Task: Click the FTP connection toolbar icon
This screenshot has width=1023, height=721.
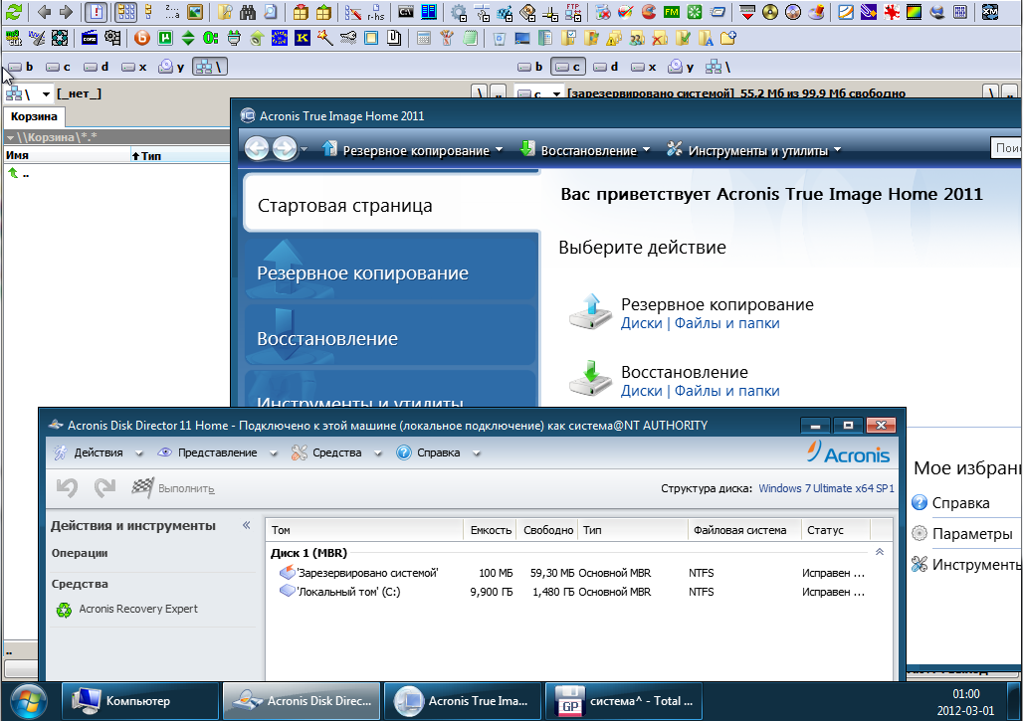Action: (573, 12)
